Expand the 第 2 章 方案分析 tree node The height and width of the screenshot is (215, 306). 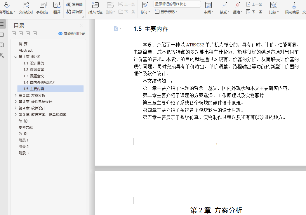pos(16,95)
